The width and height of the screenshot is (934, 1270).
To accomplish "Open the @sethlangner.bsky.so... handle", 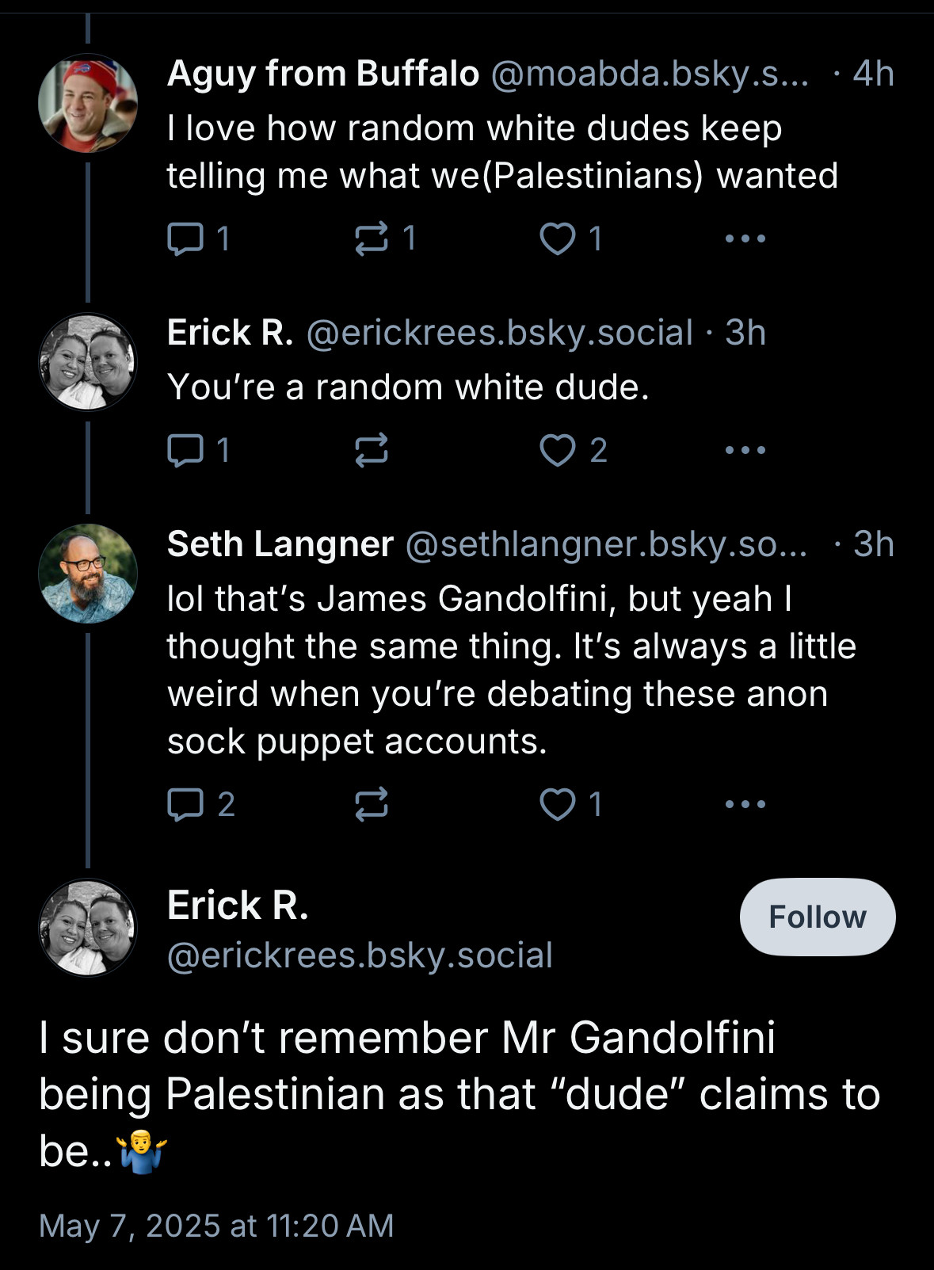I will (606, 544).
